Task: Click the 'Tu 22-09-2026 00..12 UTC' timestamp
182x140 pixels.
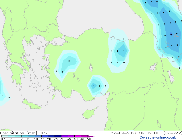Action: coord(133,133)
